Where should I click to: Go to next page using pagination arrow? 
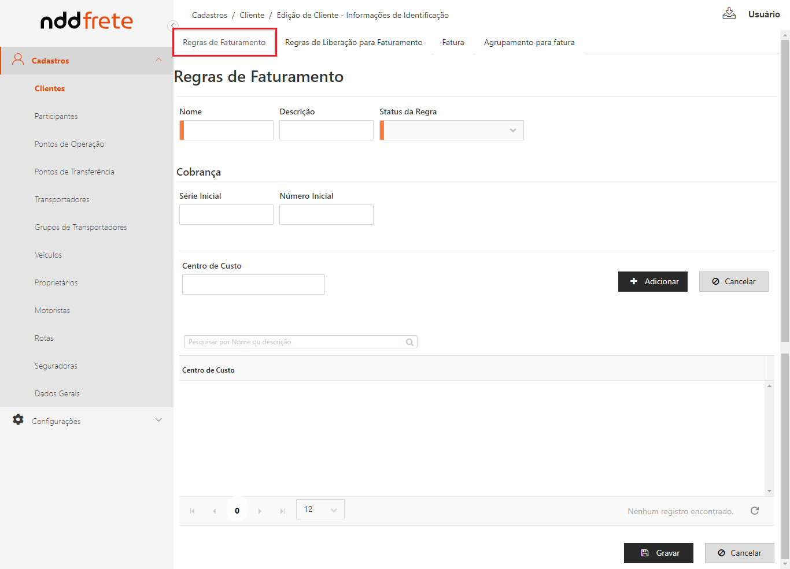pyautogui.click(x=260, y=511)
